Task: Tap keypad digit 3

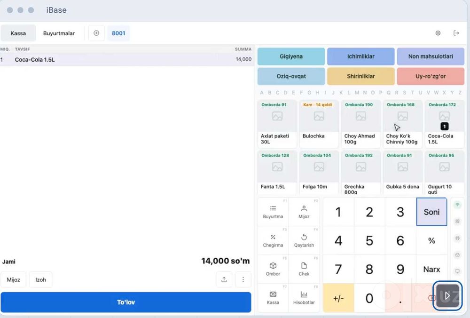Action: (x=400, y=212)
